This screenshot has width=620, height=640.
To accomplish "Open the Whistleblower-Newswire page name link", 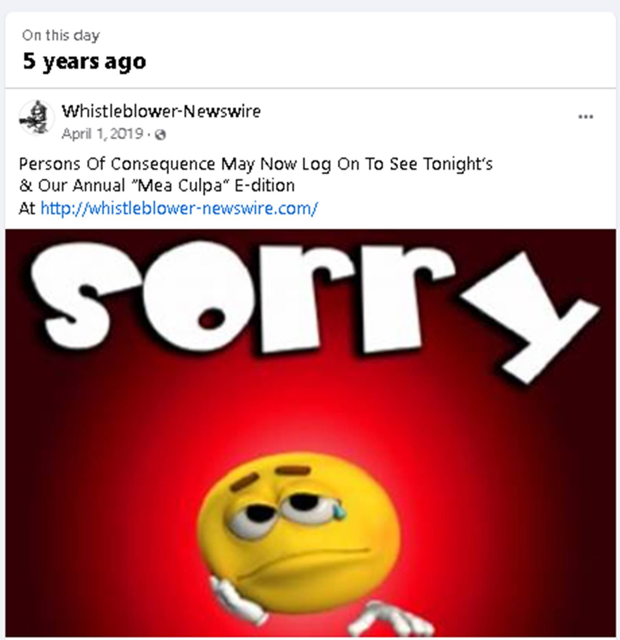I will (x=161, y=111).
